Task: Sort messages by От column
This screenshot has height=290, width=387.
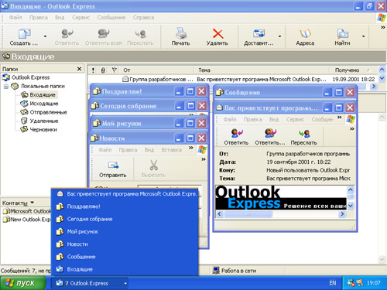Action: [157, 70]
